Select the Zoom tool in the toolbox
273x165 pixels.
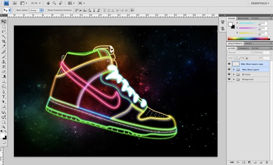[x=4, y=127]
